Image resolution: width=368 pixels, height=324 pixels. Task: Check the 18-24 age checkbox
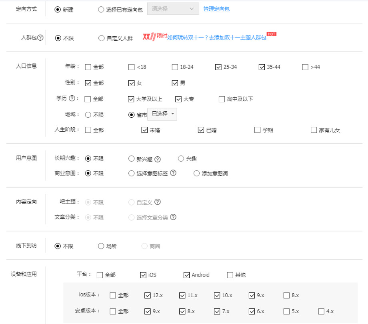[x=175, y=67]
